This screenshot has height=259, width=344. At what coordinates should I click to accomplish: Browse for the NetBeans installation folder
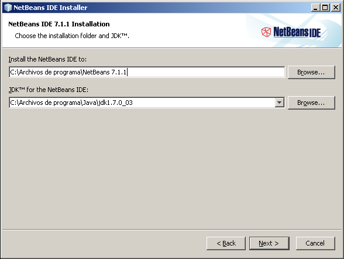pos(311,72)
